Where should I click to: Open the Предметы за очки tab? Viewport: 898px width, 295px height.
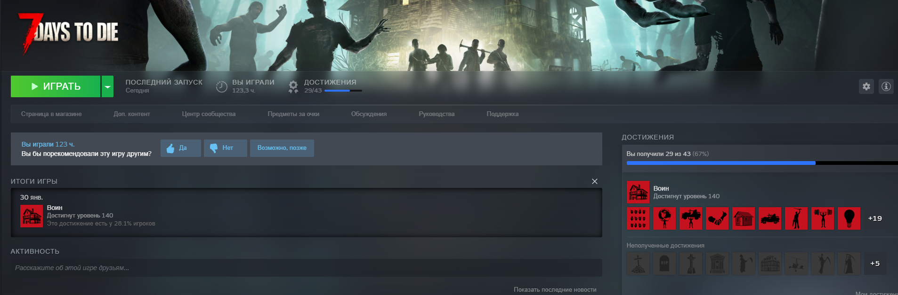coord(293,114)
